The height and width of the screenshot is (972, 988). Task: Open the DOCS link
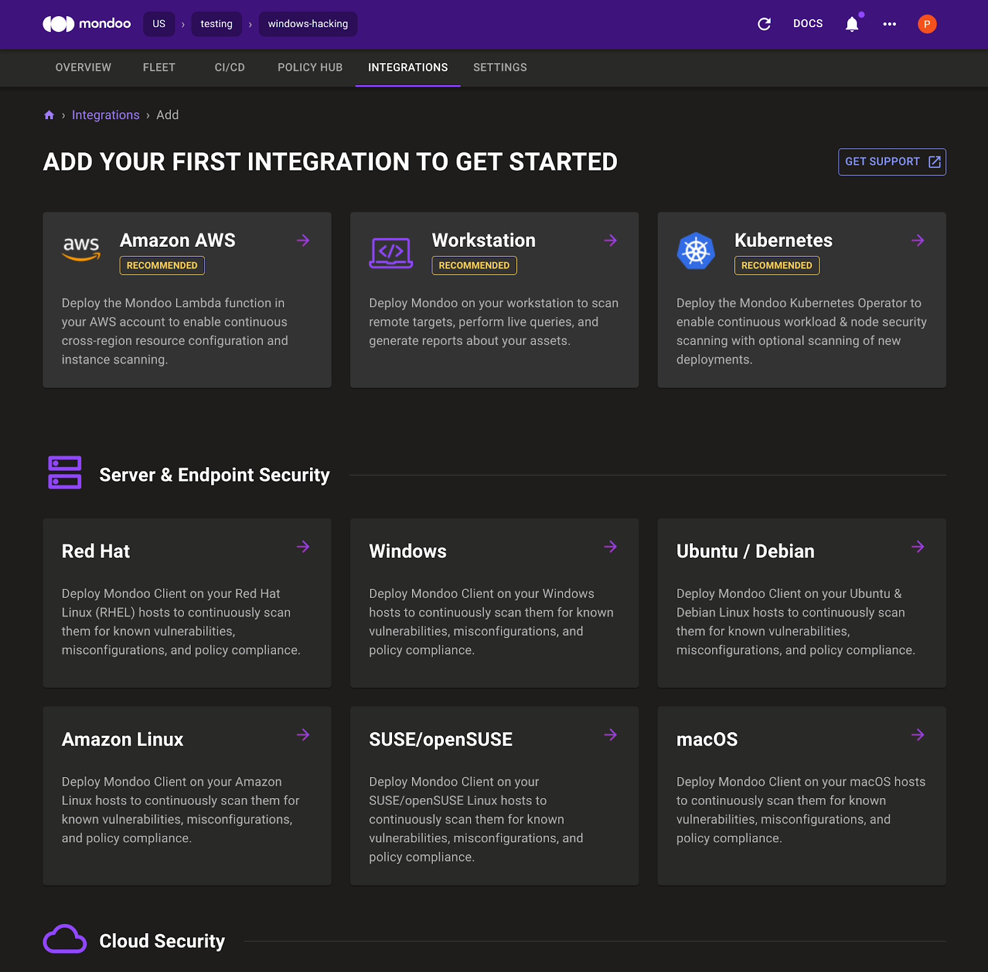[x=808, y=24]
